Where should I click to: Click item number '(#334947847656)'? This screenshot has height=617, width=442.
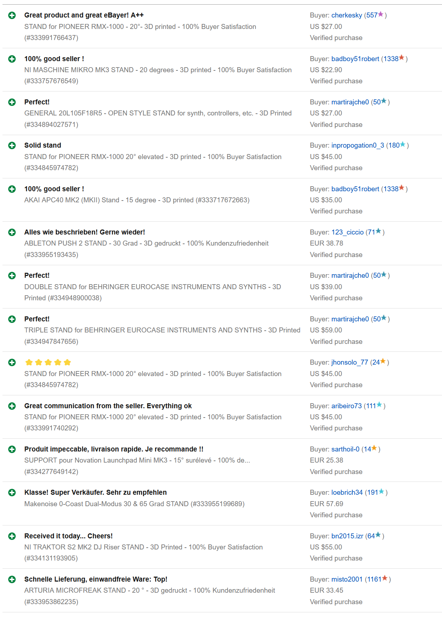[51, 342]
